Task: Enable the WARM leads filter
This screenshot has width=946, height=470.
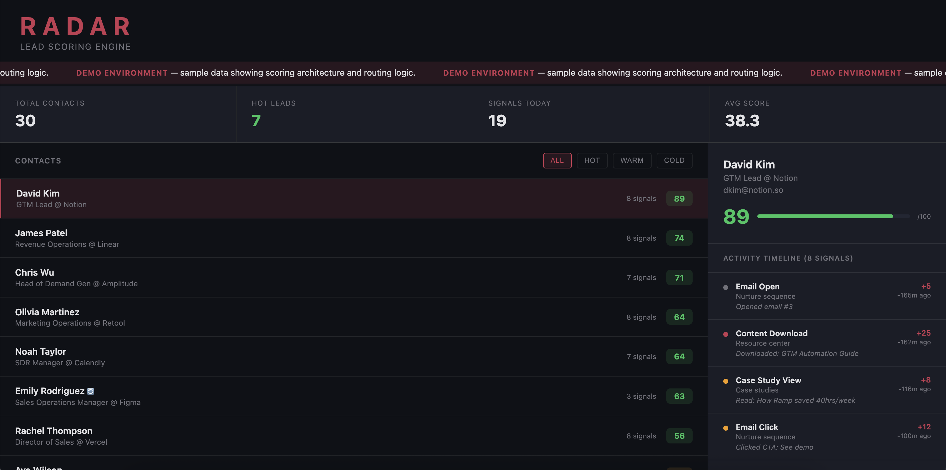Action: tap(632, 160)
